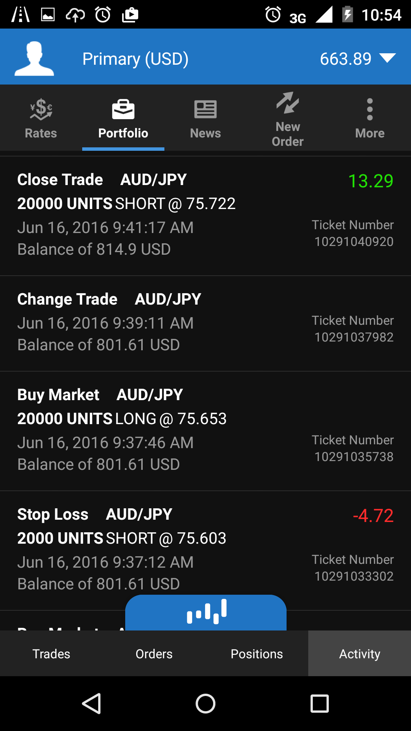Switch to the Trades tab
The height and width of the screenshot is (731, 411).
51,654
